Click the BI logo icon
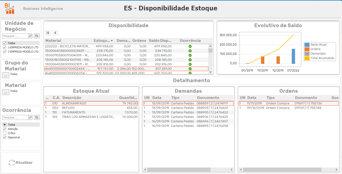The image size is (342, 174). [9, 8]
